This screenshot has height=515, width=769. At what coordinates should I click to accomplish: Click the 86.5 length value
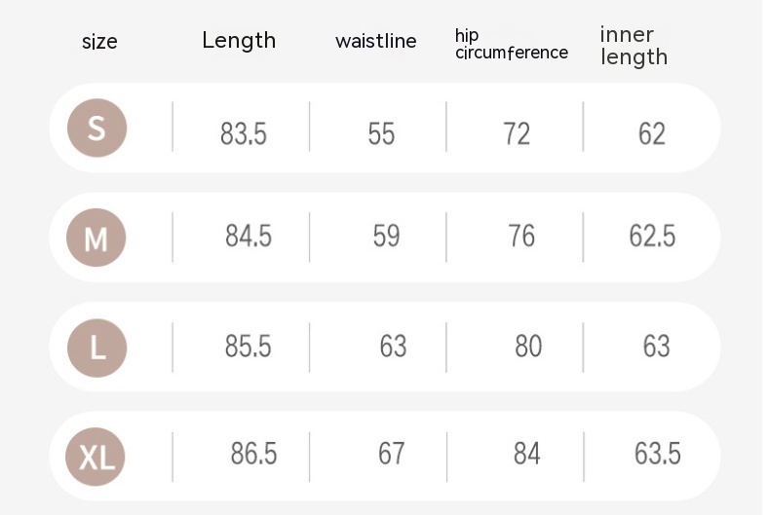[x=253, y=454]
